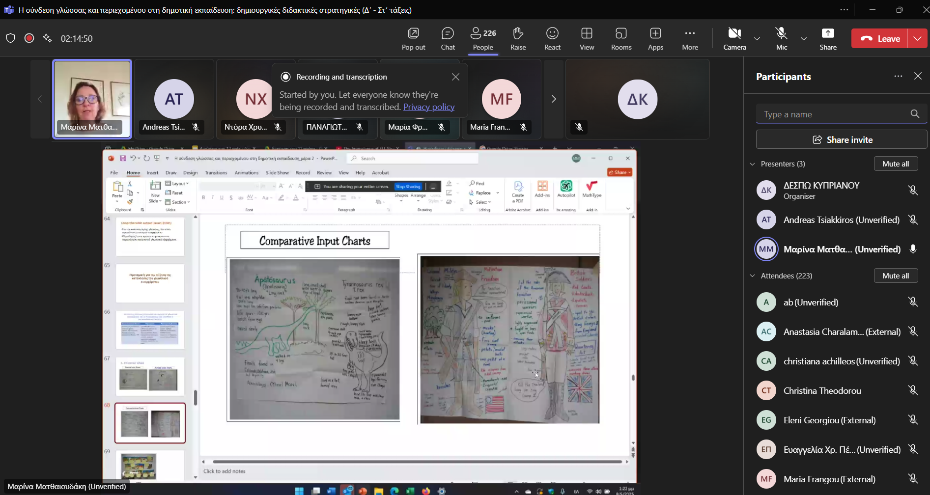Open the Privacy policy link
This screenshot has width=930, height=495.
click(428, 107)
